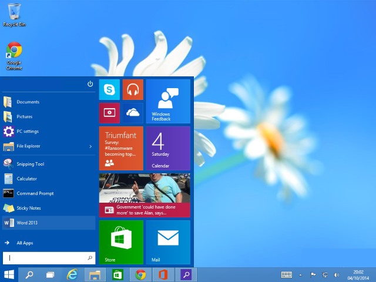Open the Recycle Bin on desktop
The width and height of the screenshot is (376, 282).
[14, 14]
